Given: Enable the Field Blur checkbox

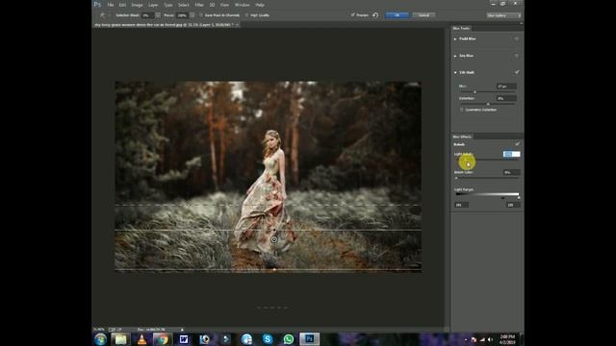Looking at the screenshot, I should [517, 38].
